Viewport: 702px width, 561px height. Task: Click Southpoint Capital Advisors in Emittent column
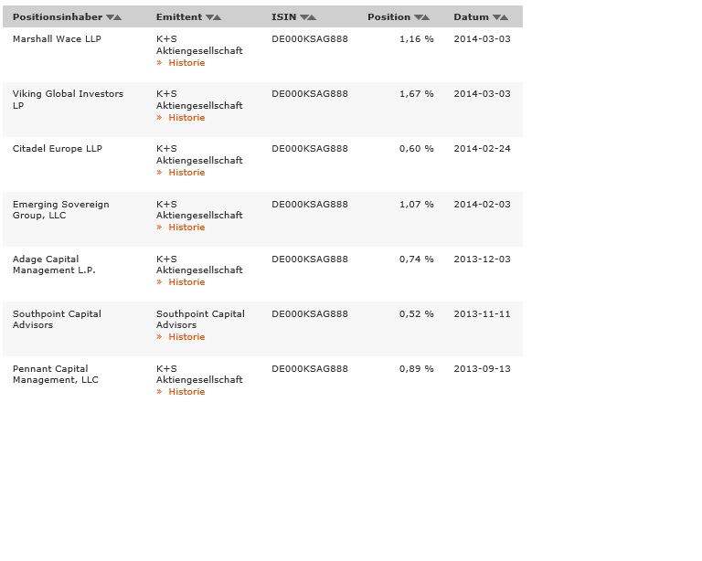click(200, 320)
